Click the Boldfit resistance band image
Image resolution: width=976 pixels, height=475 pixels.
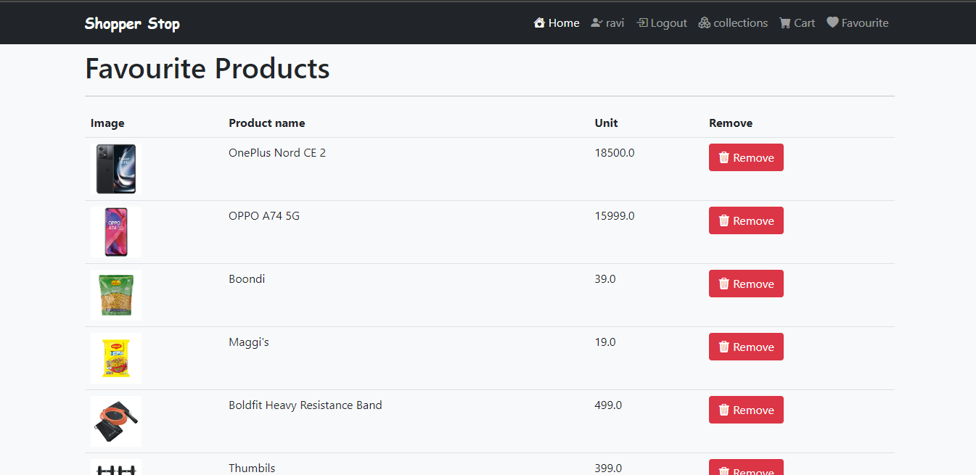click(x=116, y=421)
